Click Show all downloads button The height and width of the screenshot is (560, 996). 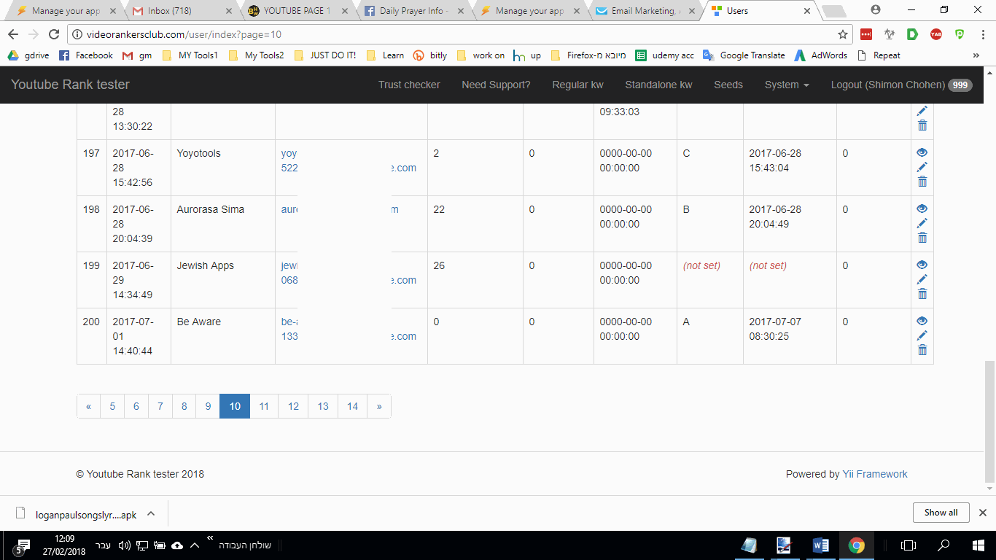[x=941, y=513]
